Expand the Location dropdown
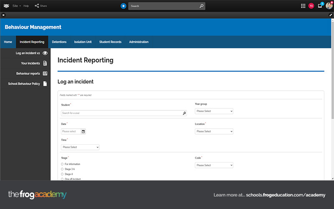 pyautogui.click(x=214, y=131)
